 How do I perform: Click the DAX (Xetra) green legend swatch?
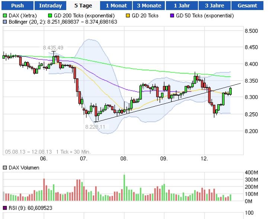[x=5, y=16]
